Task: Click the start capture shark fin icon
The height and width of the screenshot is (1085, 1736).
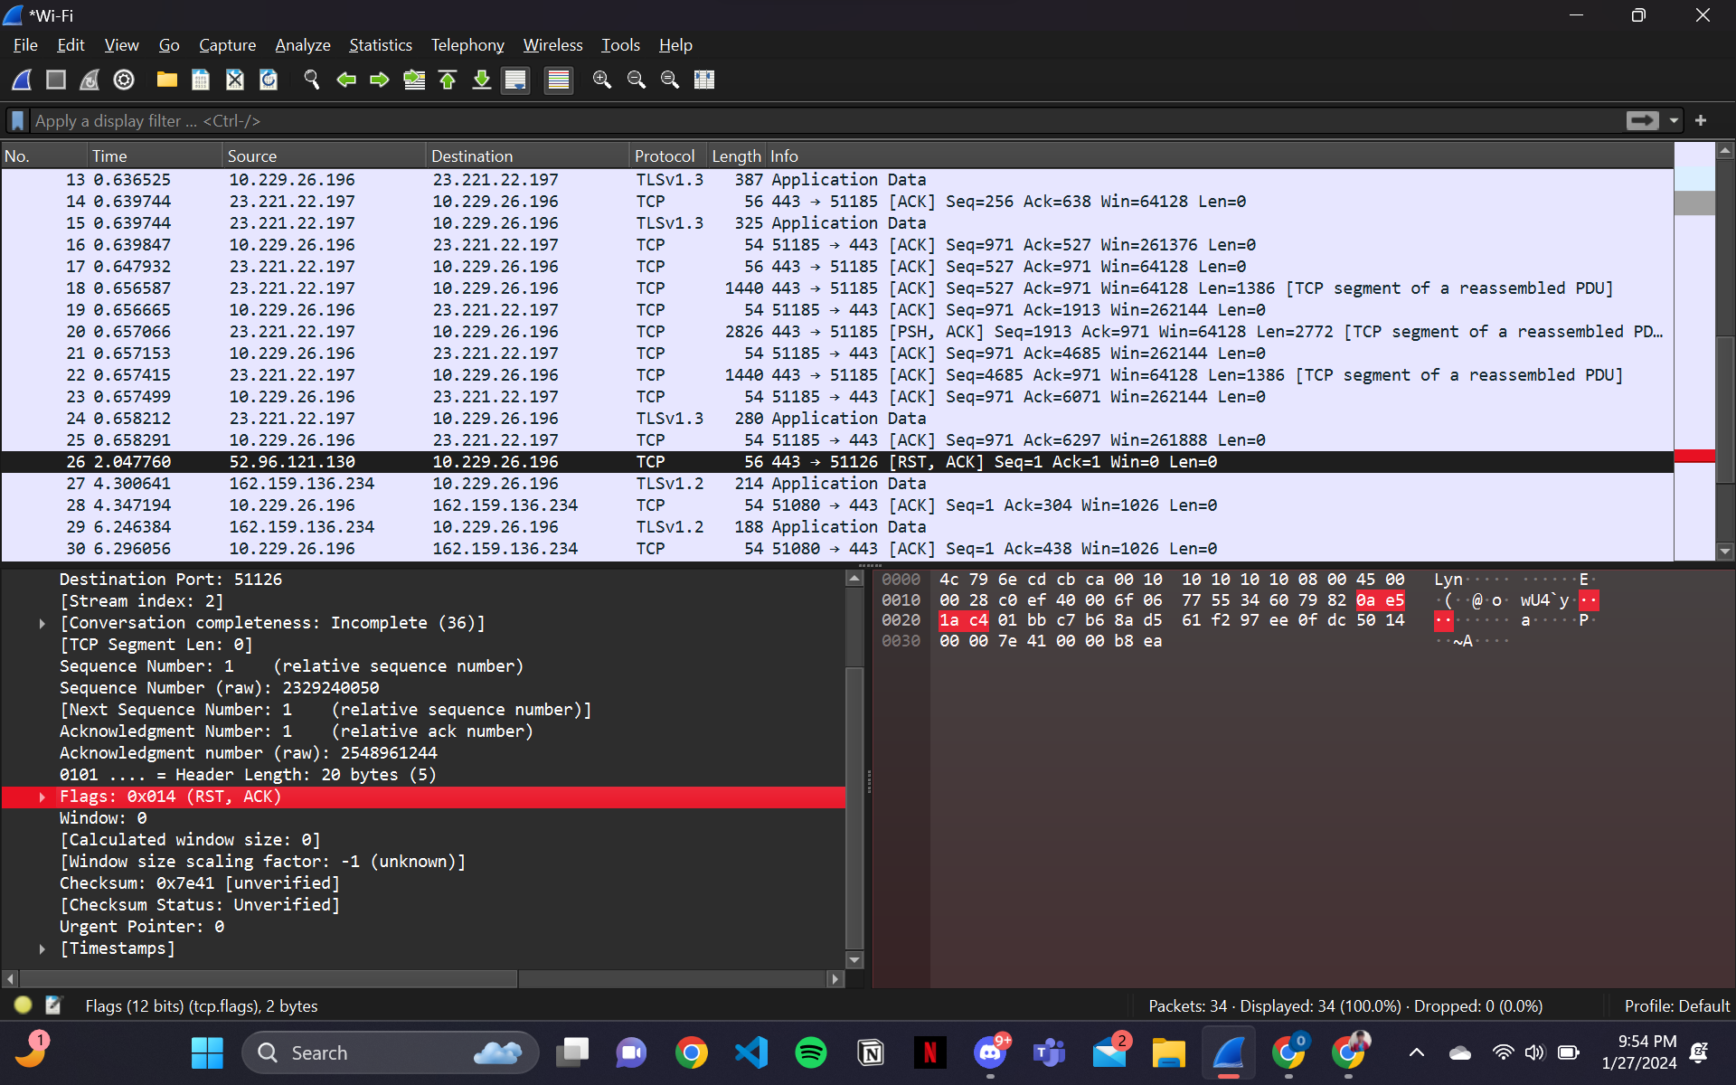Action: 22,80
